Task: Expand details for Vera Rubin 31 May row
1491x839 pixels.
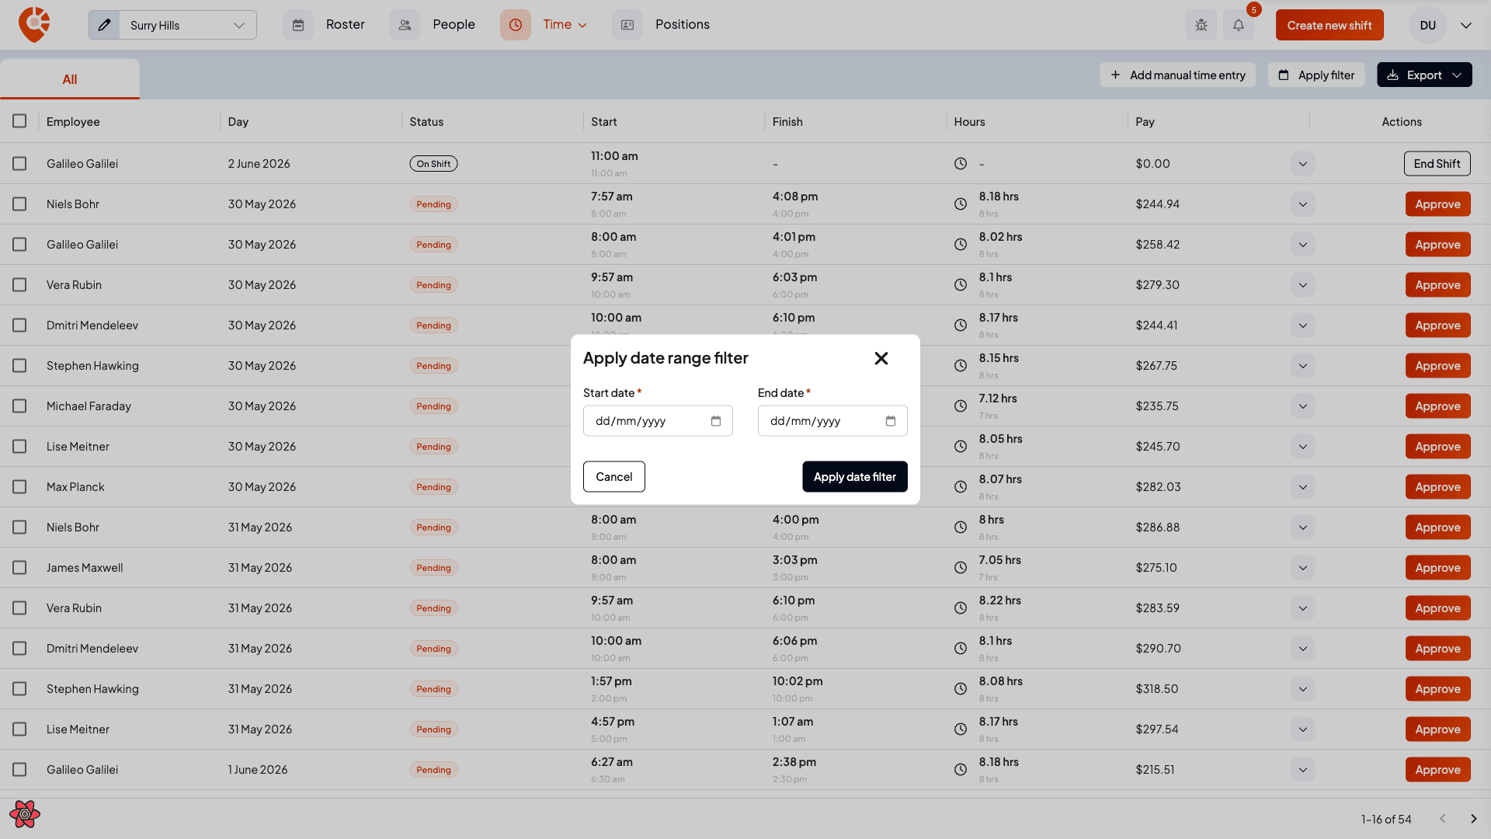Action: [1302, 608]
